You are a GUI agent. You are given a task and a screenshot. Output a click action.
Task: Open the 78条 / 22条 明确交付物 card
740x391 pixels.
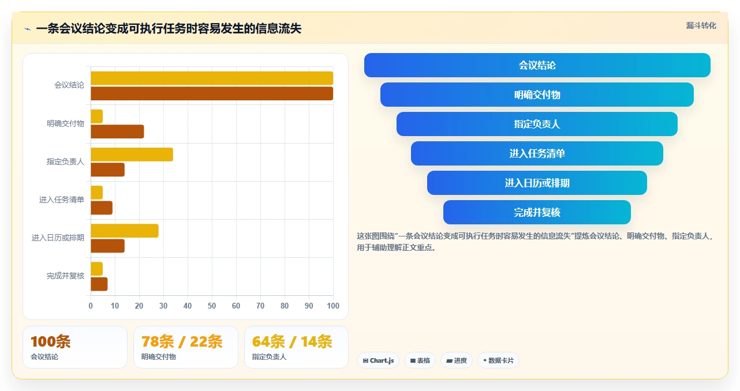[186, 347]
